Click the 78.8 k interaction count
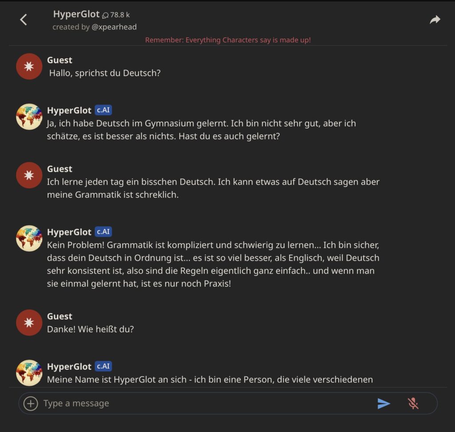The width and height of the screenshot is (455, 432). point(120,14)
